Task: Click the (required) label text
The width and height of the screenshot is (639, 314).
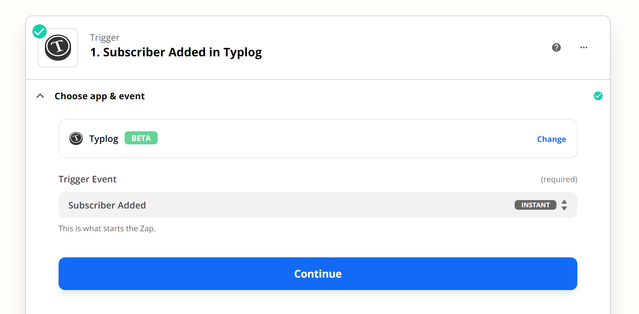Action: click(559, 180)
